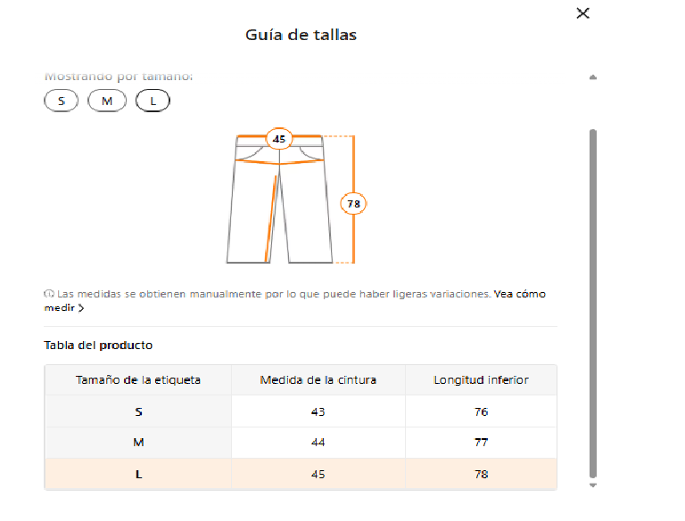Click the scrollbar up arrow
The width and height of the screenshot is (685, 521).
pos(593,77)
